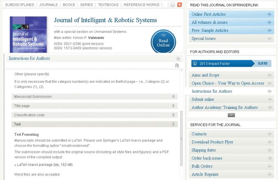278x180 pixels.
Task: Open the Textbooks menu item
Action: 108,5
